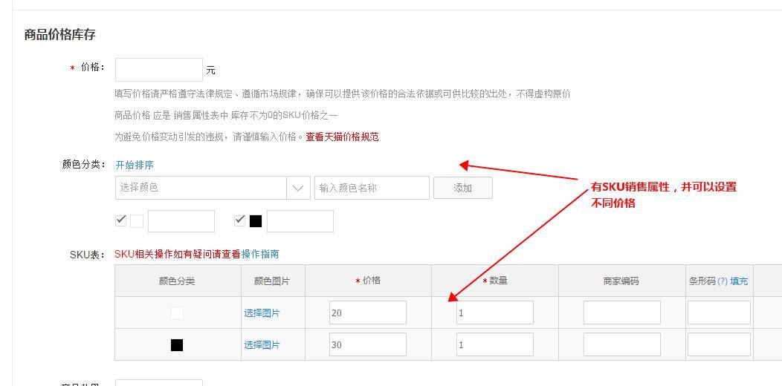Image resolution: width=782 pixels, height=386 pixels.
Task: Select the black color swatch in SKU table
Action: [177, 345]
